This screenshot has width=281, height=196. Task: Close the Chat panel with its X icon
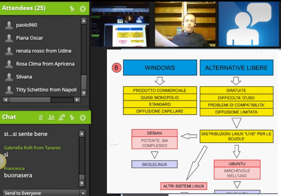pos(83,118)
